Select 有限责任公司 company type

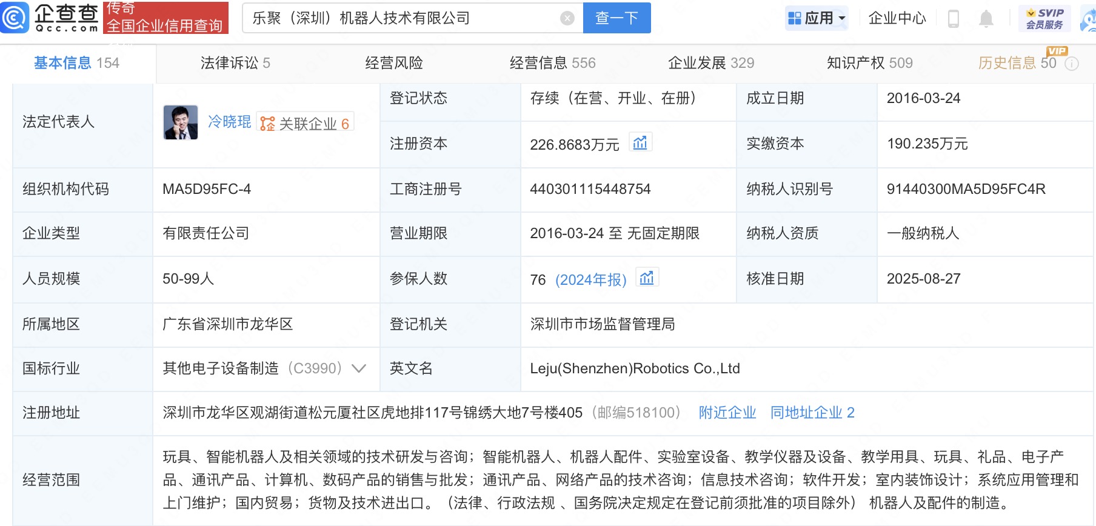(x=206, y=233)
